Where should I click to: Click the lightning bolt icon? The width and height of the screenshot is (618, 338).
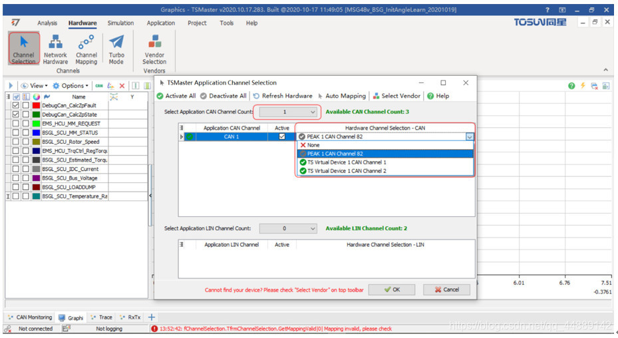tap(583, 86)
